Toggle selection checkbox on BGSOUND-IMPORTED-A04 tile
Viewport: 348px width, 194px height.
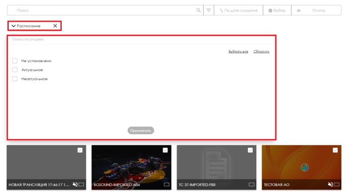(x=165, y=150)
